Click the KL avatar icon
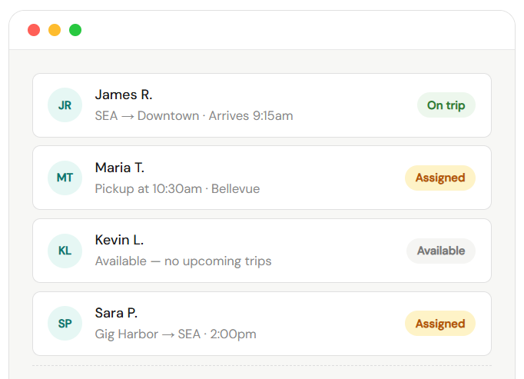524x379 pixels. click(x=65, y=251)
